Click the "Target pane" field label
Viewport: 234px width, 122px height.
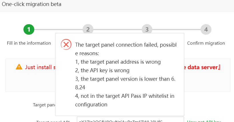tap(44, 105)
